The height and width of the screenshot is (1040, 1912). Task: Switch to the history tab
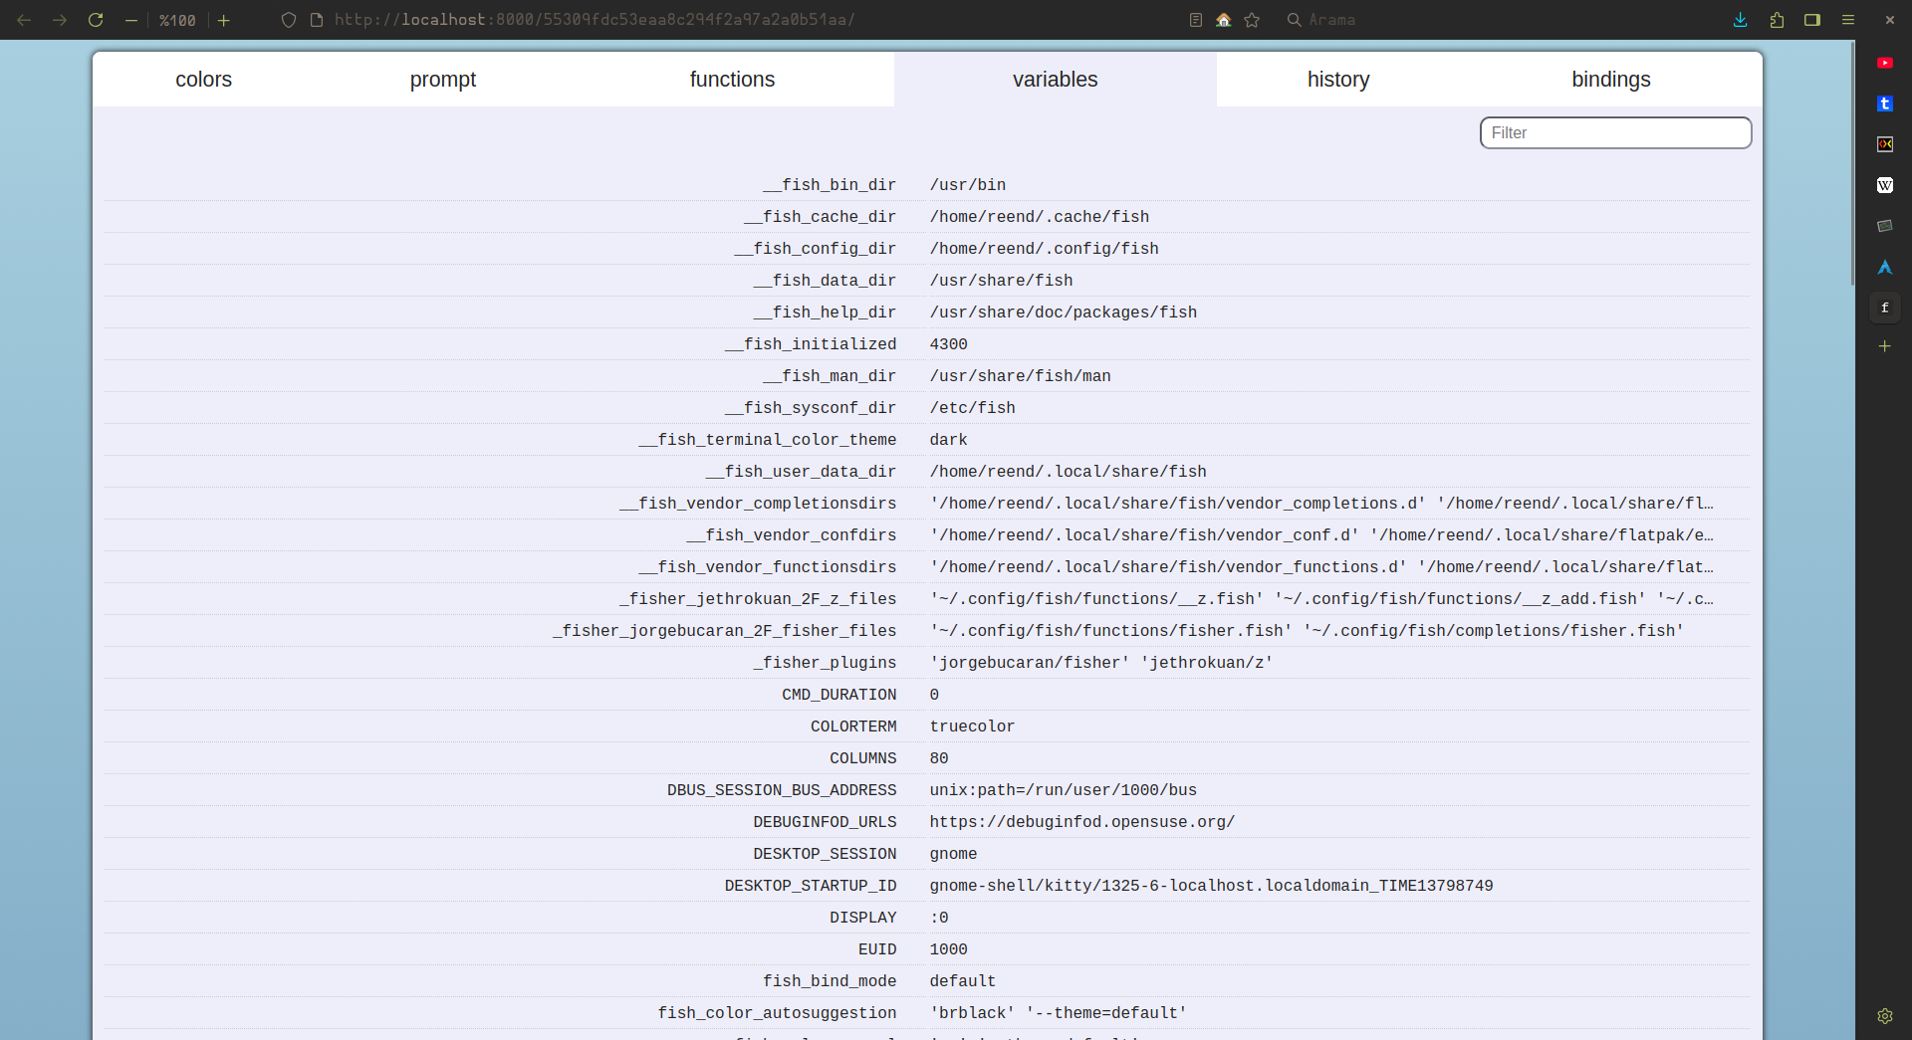[1338, 80]
